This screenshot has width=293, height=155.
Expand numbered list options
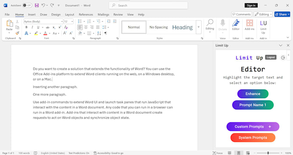point(94,22)
